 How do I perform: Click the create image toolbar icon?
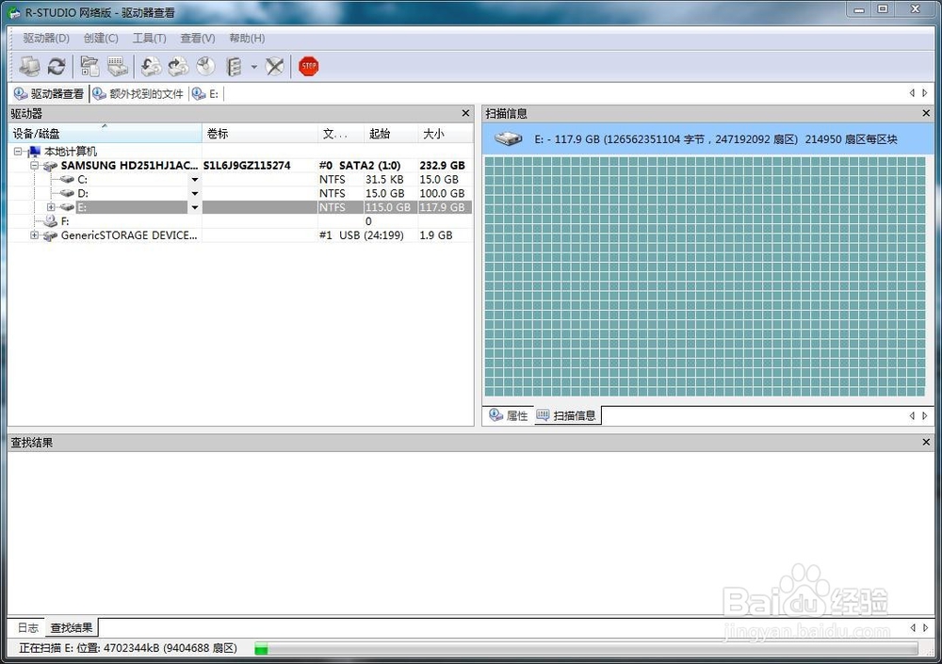(178, 66)
